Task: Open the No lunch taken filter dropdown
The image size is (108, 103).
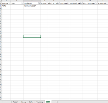Action: pyautogui.click(x=82, y=3)
